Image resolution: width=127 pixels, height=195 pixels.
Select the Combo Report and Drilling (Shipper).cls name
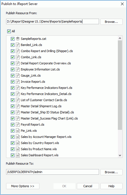[x=47, y=51]
